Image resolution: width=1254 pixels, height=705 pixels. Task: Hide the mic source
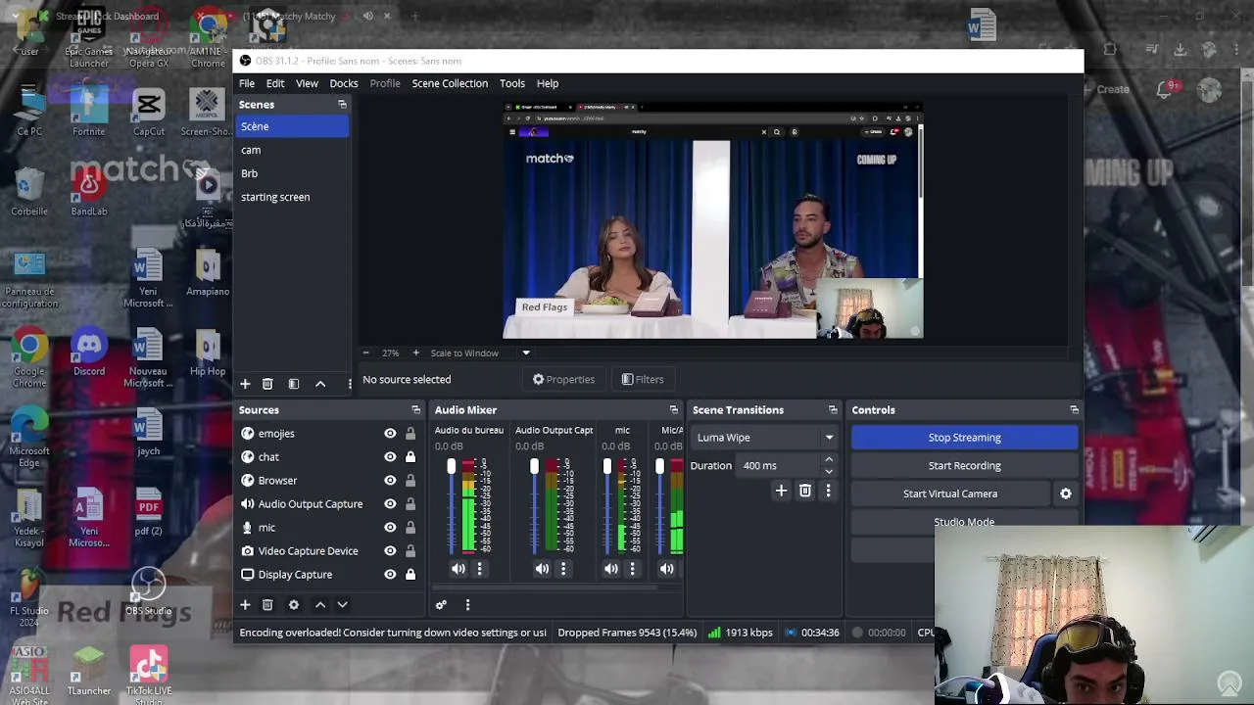click(390, 528)
